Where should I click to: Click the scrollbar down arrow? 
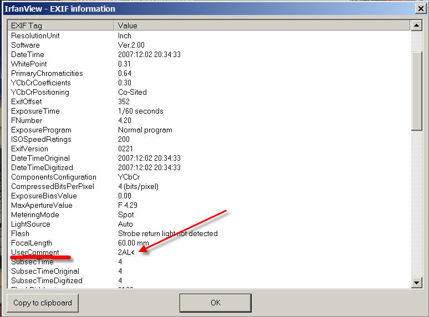[416, 283]
